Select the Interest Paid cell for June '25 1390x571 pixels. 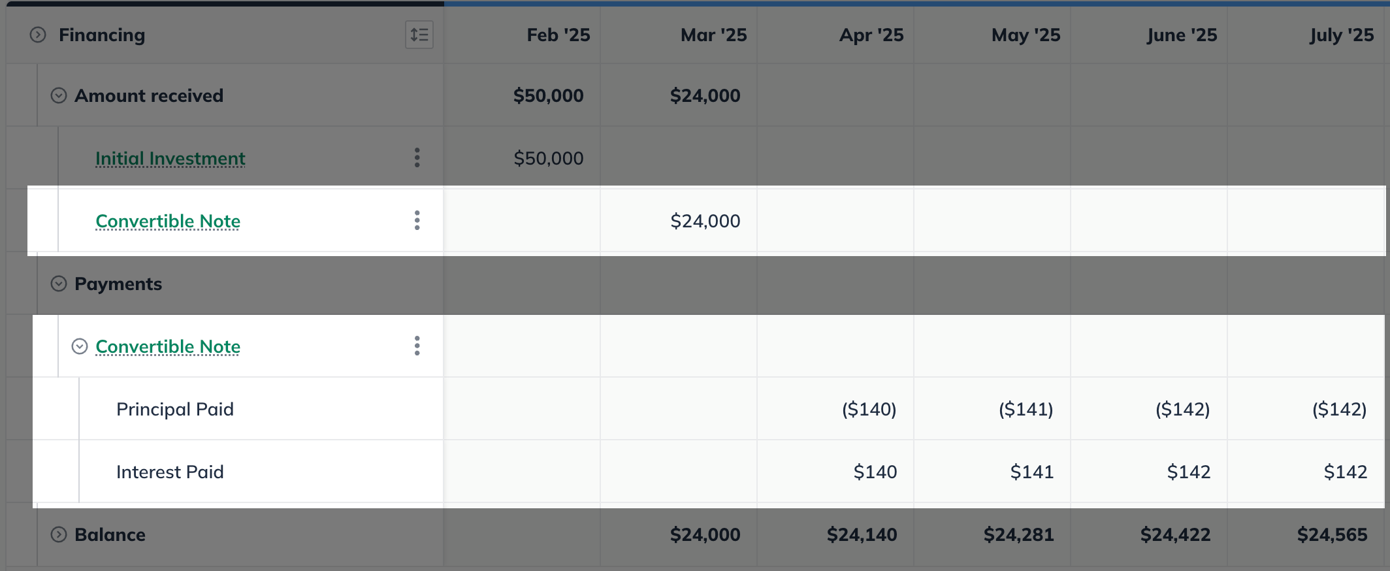pyautogui.click(x=1188, y=472)
